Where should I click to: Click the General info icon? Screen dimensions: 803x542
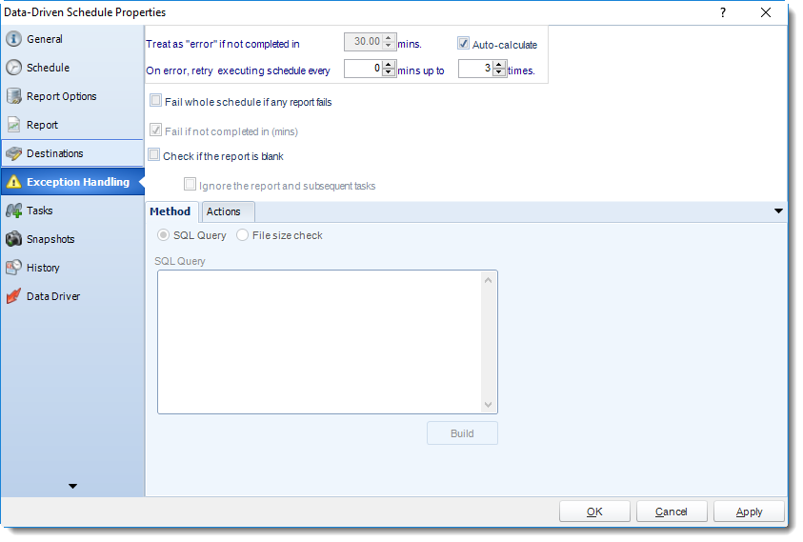point(14,39)
